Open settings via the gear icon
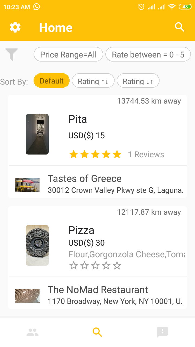This screenshot has height=347, width=195. coord(15,27)
